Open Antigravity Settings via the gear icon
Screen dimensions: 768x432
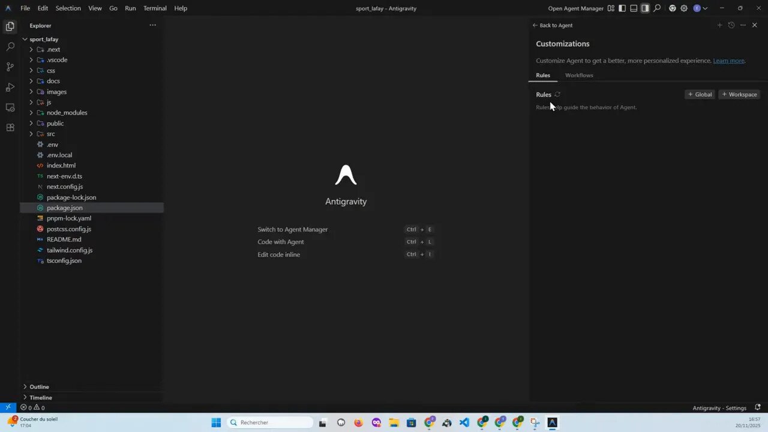684,8
